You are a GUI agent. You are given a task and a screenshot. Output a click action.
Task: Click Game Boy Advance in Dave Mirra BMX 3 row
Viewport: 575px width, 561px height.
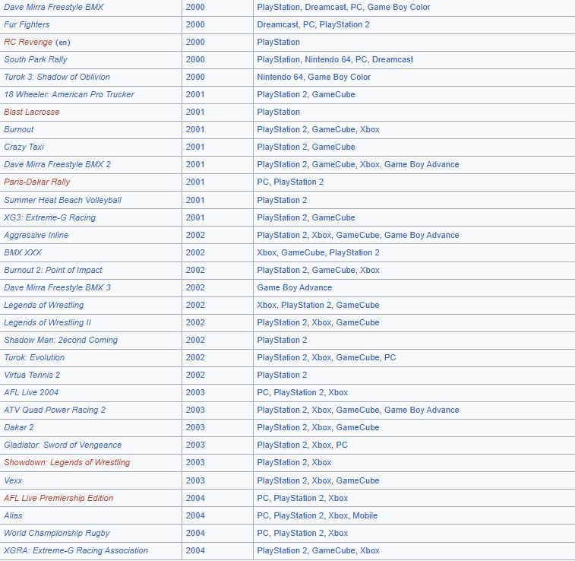coord(295,287)
